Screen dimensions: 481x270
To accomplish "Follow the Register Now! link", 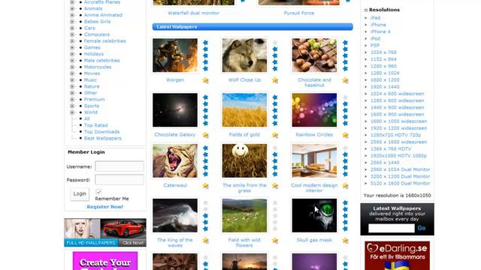I will (105, 207).
